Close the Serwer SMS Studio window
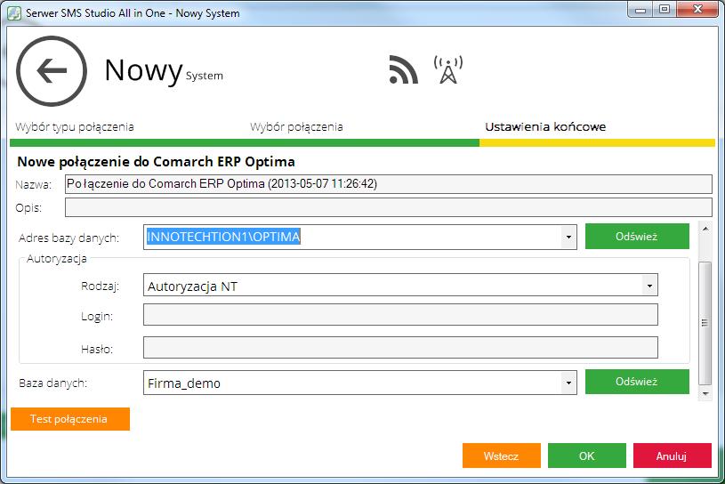Screen dimensions: 725x484 [697, 10]
